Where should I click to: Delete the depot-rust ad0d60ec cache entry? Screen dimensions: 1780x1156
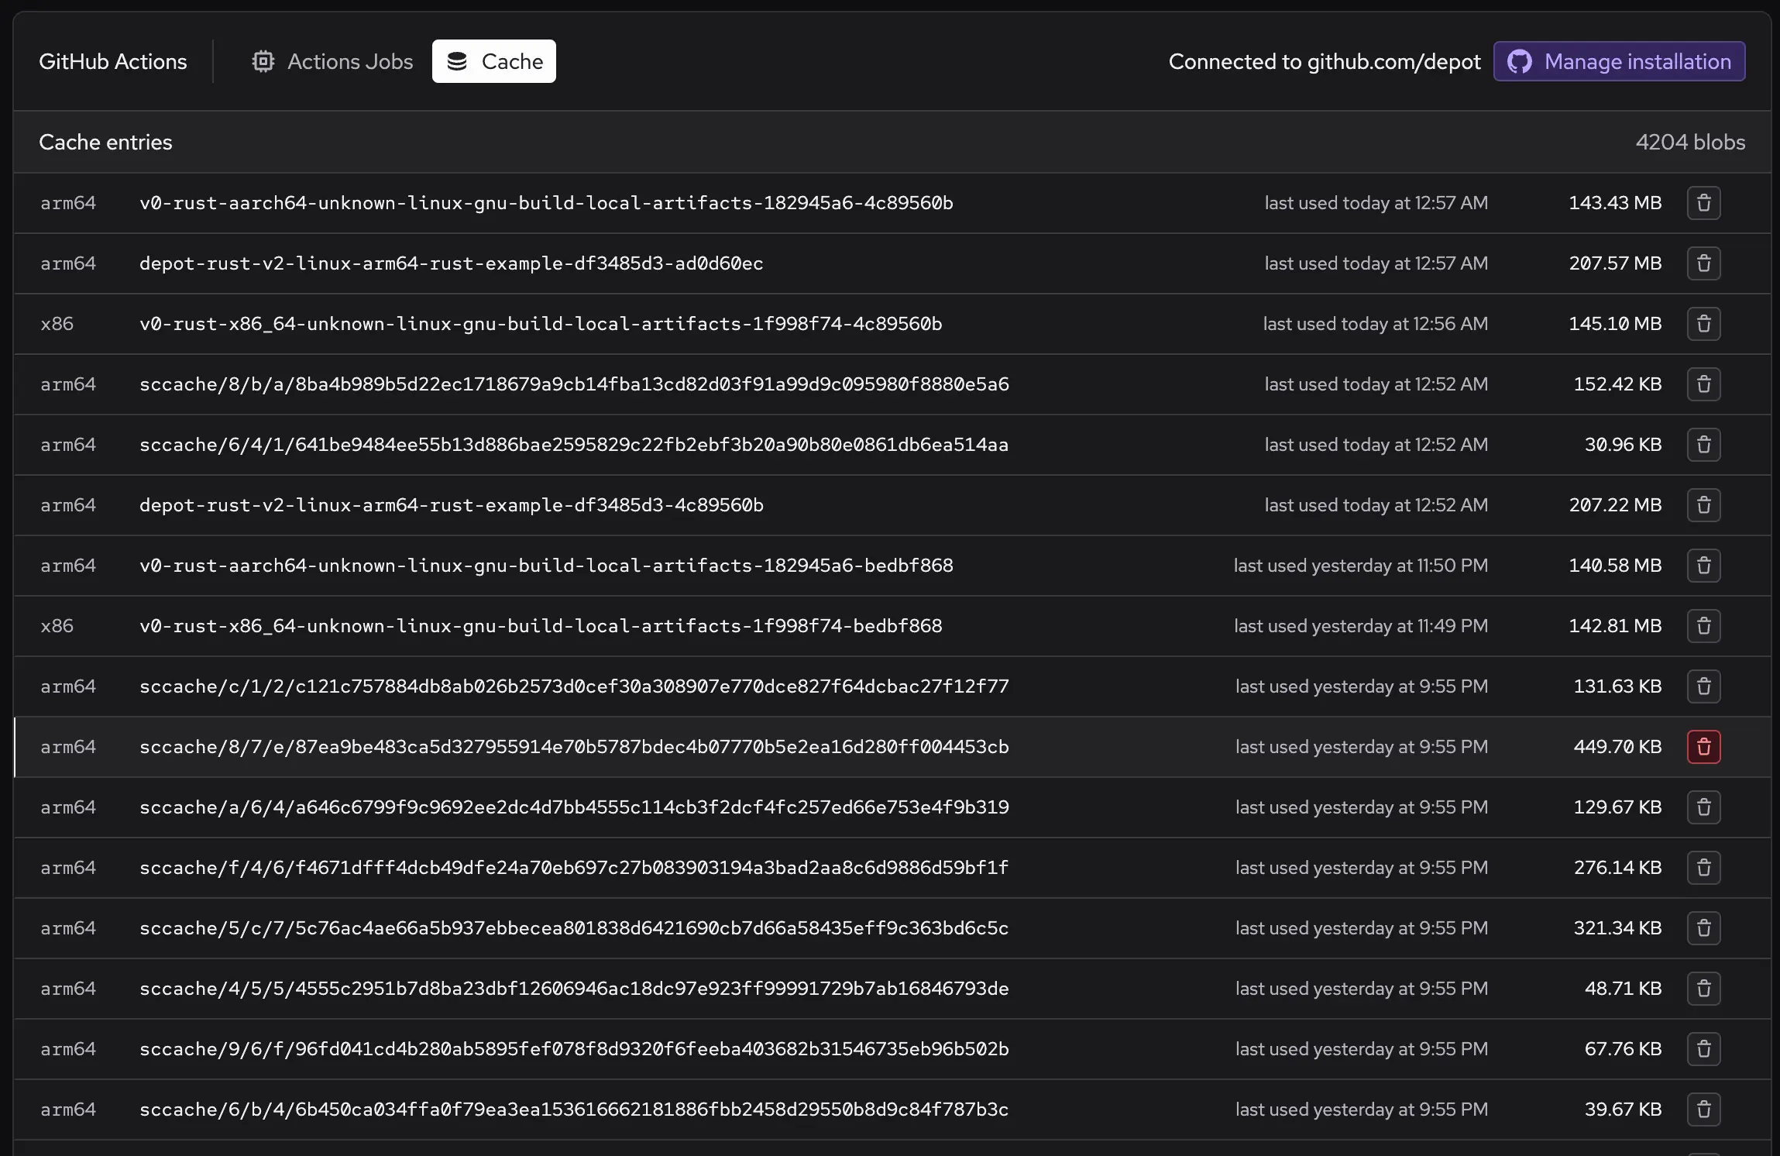coord(1703,263)
